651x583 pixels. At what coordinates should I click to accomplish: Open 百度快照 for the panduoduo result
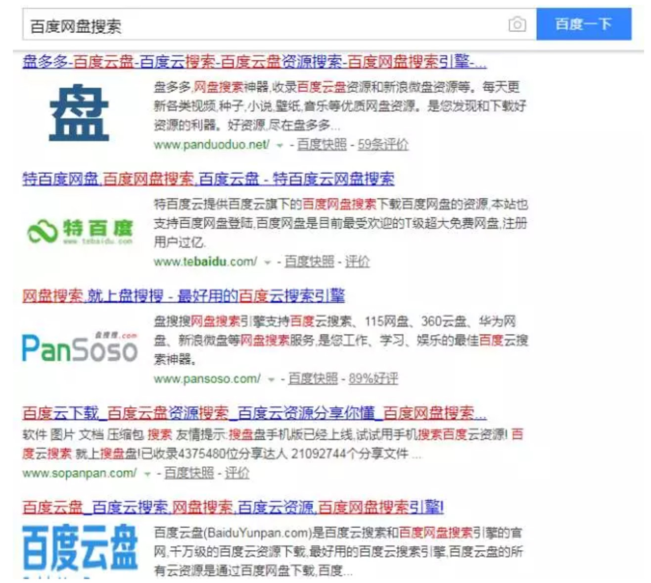[322, 145]
